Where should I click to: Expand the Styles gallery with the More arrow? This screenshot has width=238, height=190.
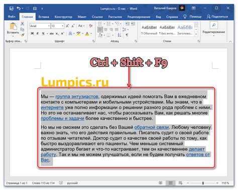[x=196, y=34]
